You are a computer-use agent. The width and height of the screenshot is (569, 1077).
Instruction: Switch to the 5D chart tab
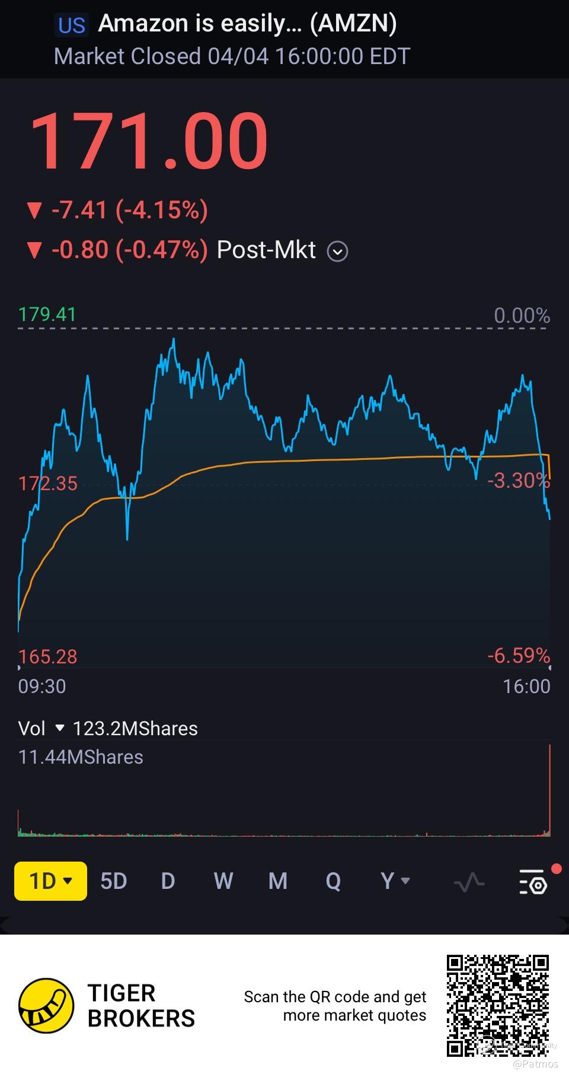114,881
